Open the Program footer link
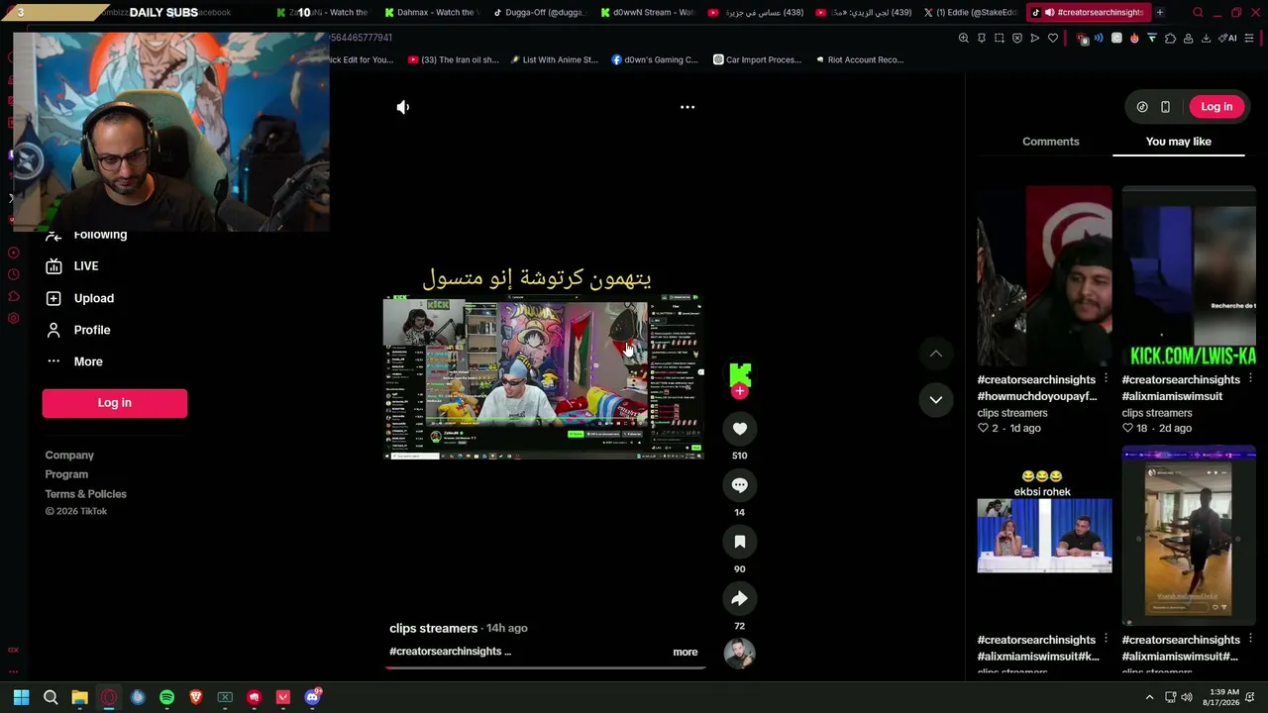Image resolution: width=1268 pixels, height=713 pixels. pos(66,474)
